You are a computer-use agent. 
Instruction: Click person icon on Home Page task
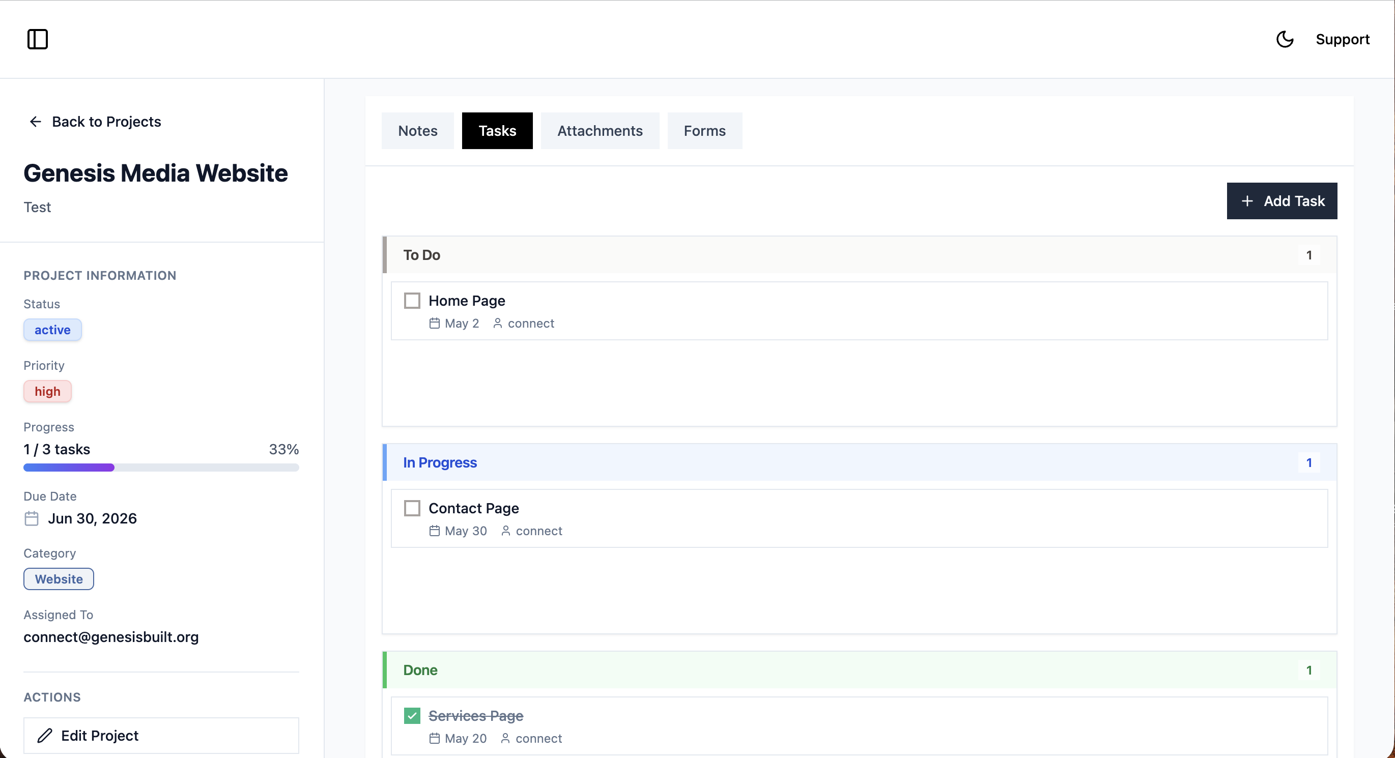click(498, 323)
